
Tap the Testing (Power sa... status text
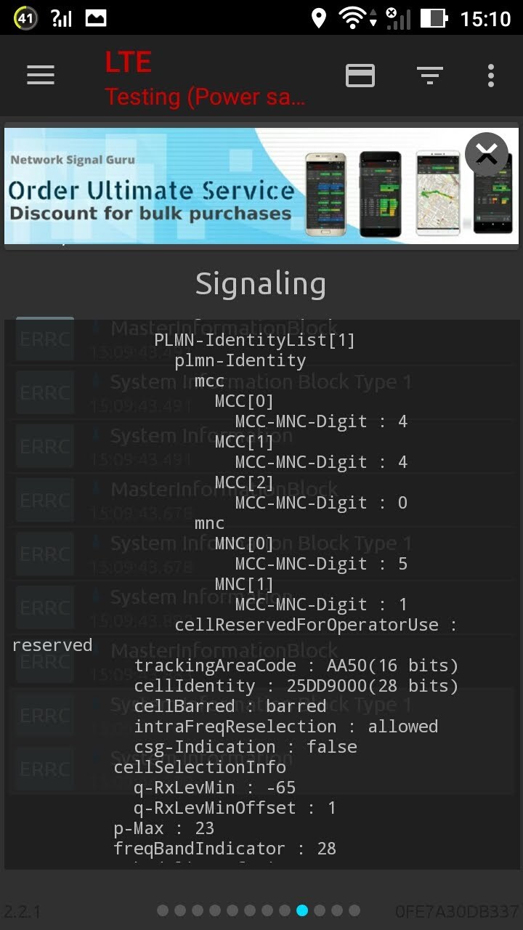click(x=205, y=97)
